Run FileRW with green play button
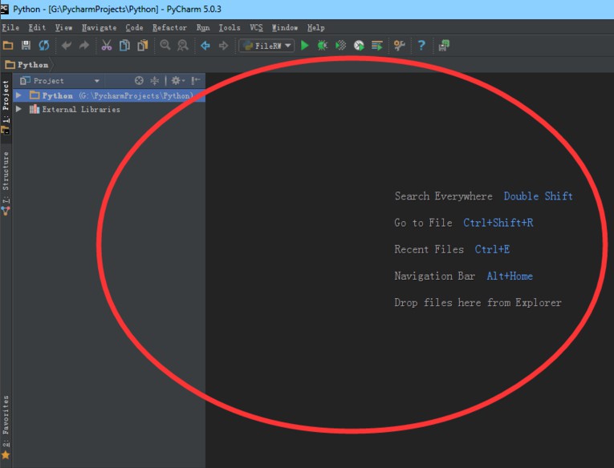 (x=305, y=46)
